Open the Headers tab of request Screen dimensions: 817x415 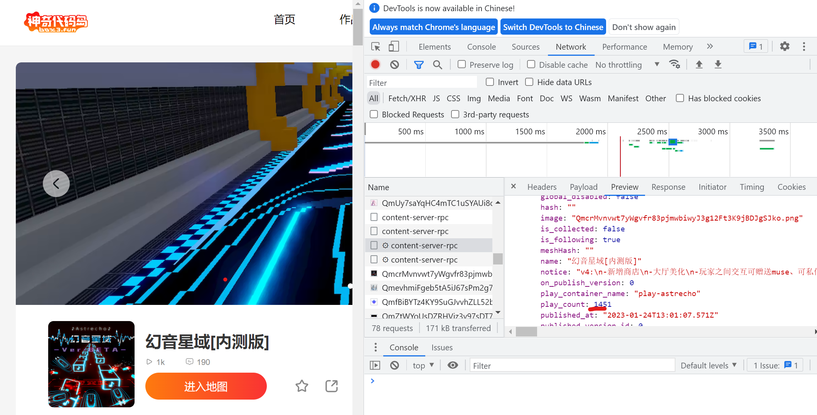click(x=542, y=187)
